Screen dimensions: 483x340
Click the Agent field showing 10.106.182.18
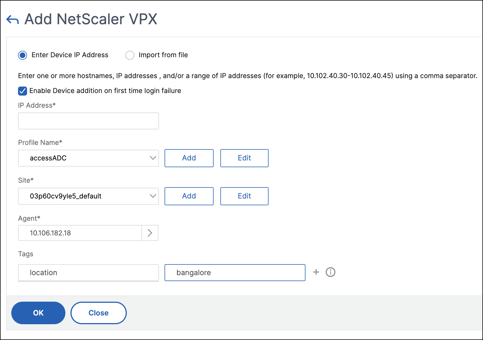(80, 233)
